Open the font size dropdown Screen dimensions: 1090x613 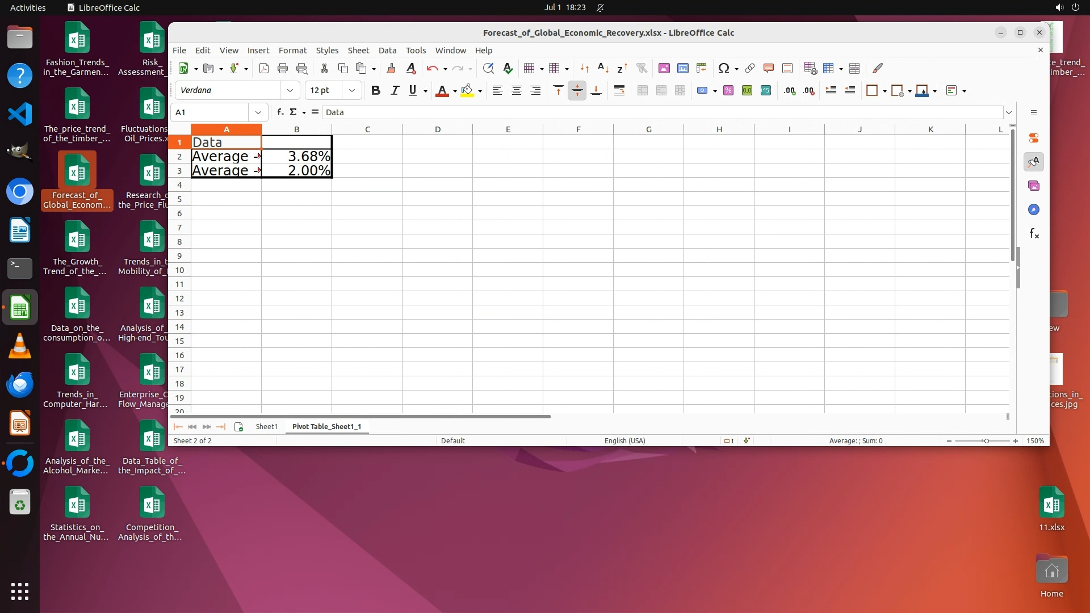pyautogui.click(x=352, y=90)
